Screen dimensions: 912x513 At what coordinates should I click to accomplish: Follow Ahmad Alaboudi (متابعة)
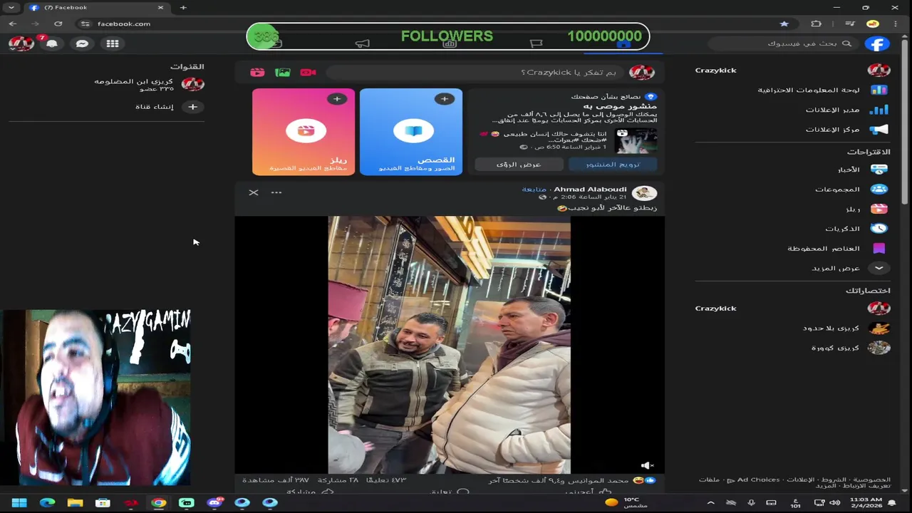pyautogui.click(x=534, y=190)
